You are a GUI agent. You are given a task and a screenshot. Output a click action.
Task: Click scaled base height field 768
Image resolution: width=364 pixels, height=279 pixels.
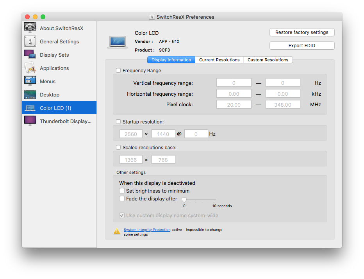coord(163,159)
